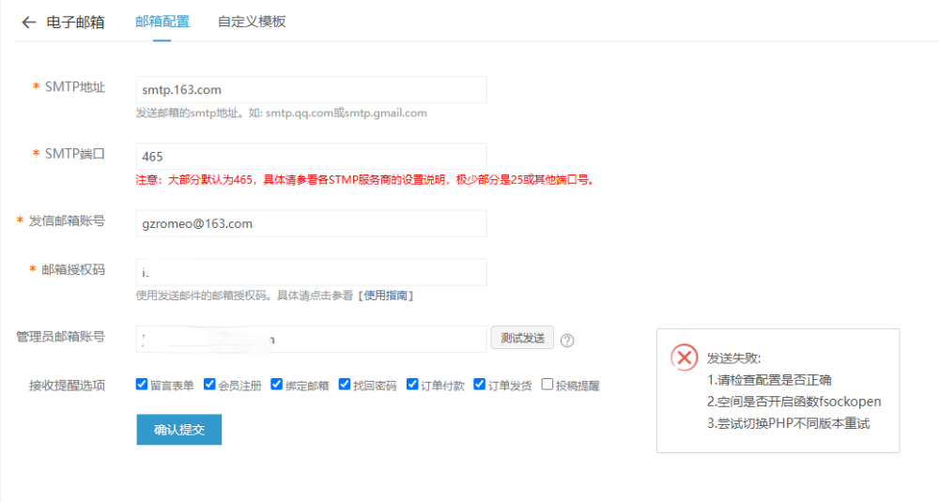Viewport: 939px width, 502px height.
Task: Click the line 3.尝试切换PHP不同版本重试
Action: (788, 423)
